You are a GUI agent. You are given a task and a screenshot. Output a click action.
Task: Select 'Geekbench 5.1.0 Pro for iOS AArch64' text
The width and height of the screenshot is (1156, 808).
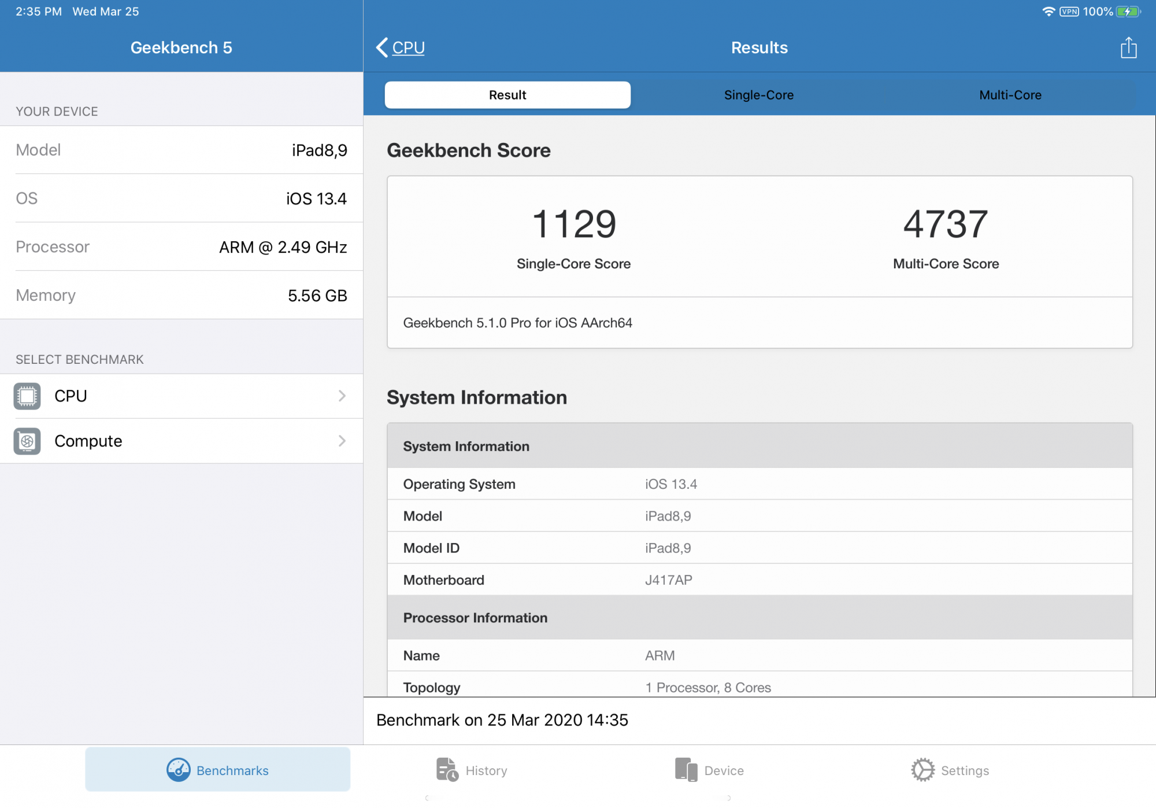[517, 323]
